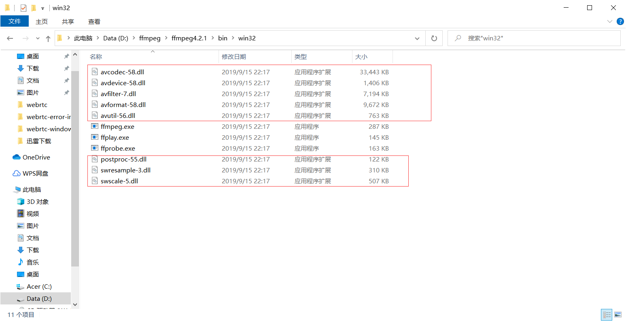Click the postproc-55.dll file icon
Image resolution: width=626 pixels, height=321 pixels.
point(95,159)
